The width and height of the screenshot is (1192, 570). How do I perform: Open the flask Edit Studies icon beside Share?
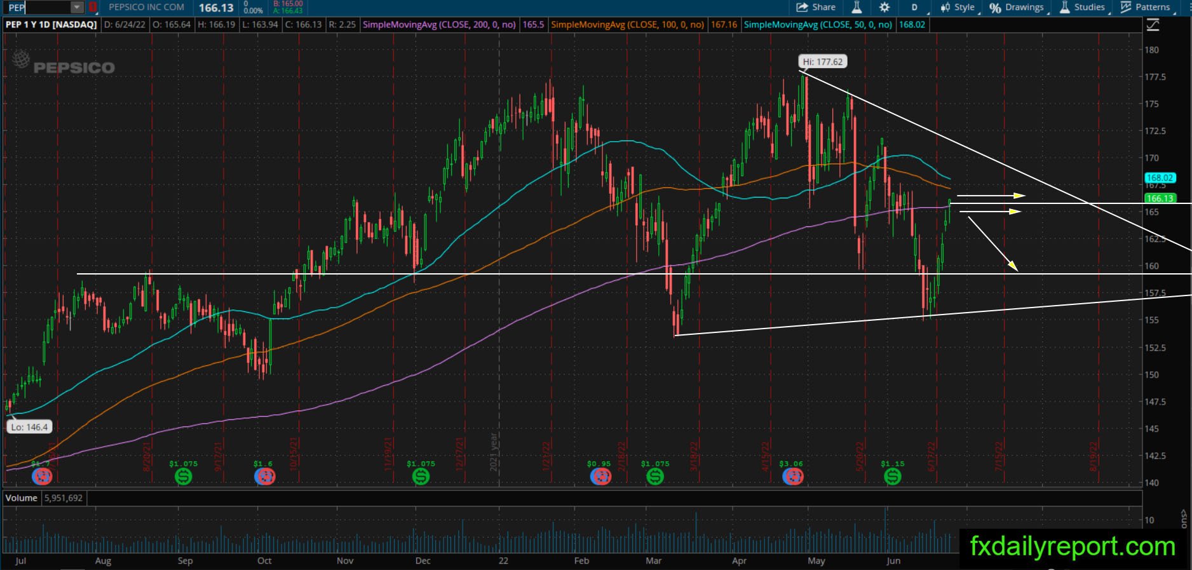click(857, 8)
